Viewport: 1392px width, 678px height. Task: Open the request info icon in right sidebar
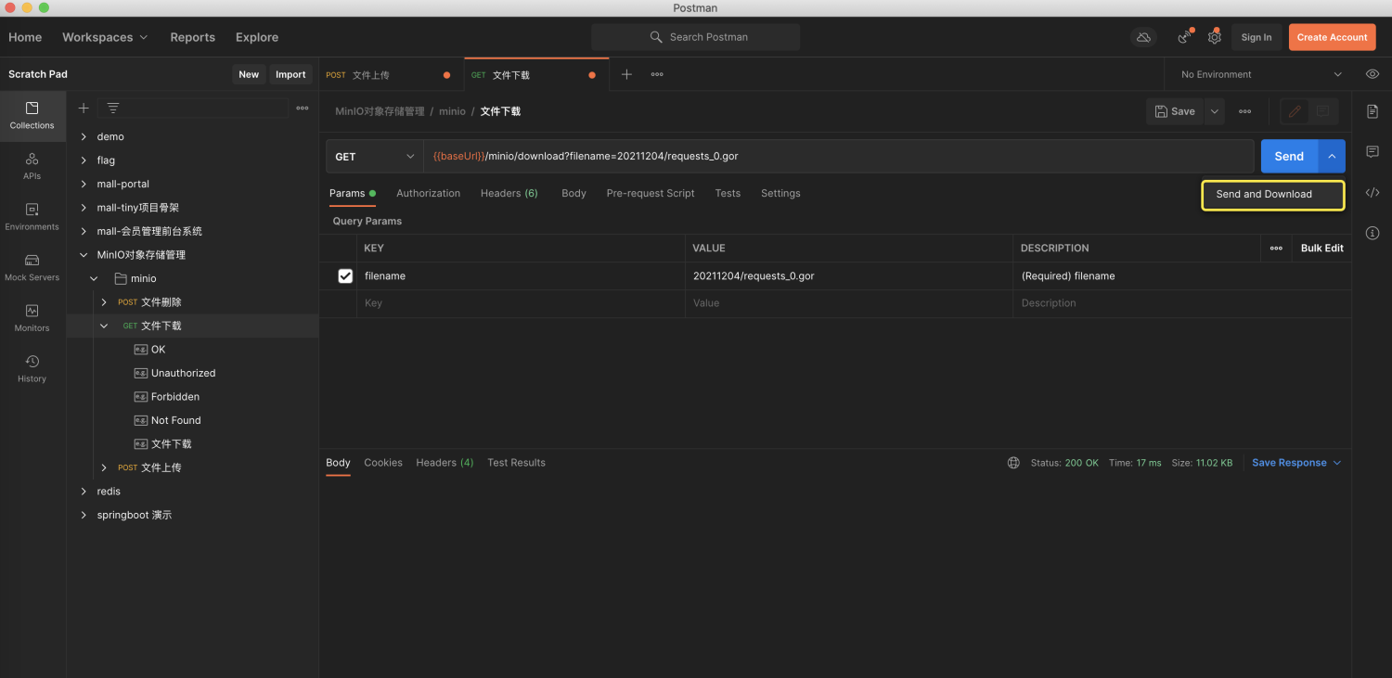1373,233
